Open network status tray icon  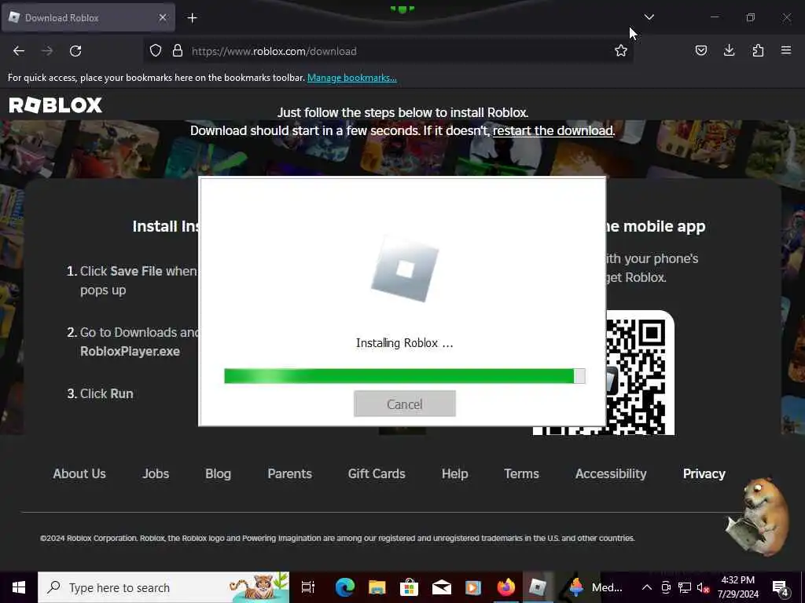(685, 587)
